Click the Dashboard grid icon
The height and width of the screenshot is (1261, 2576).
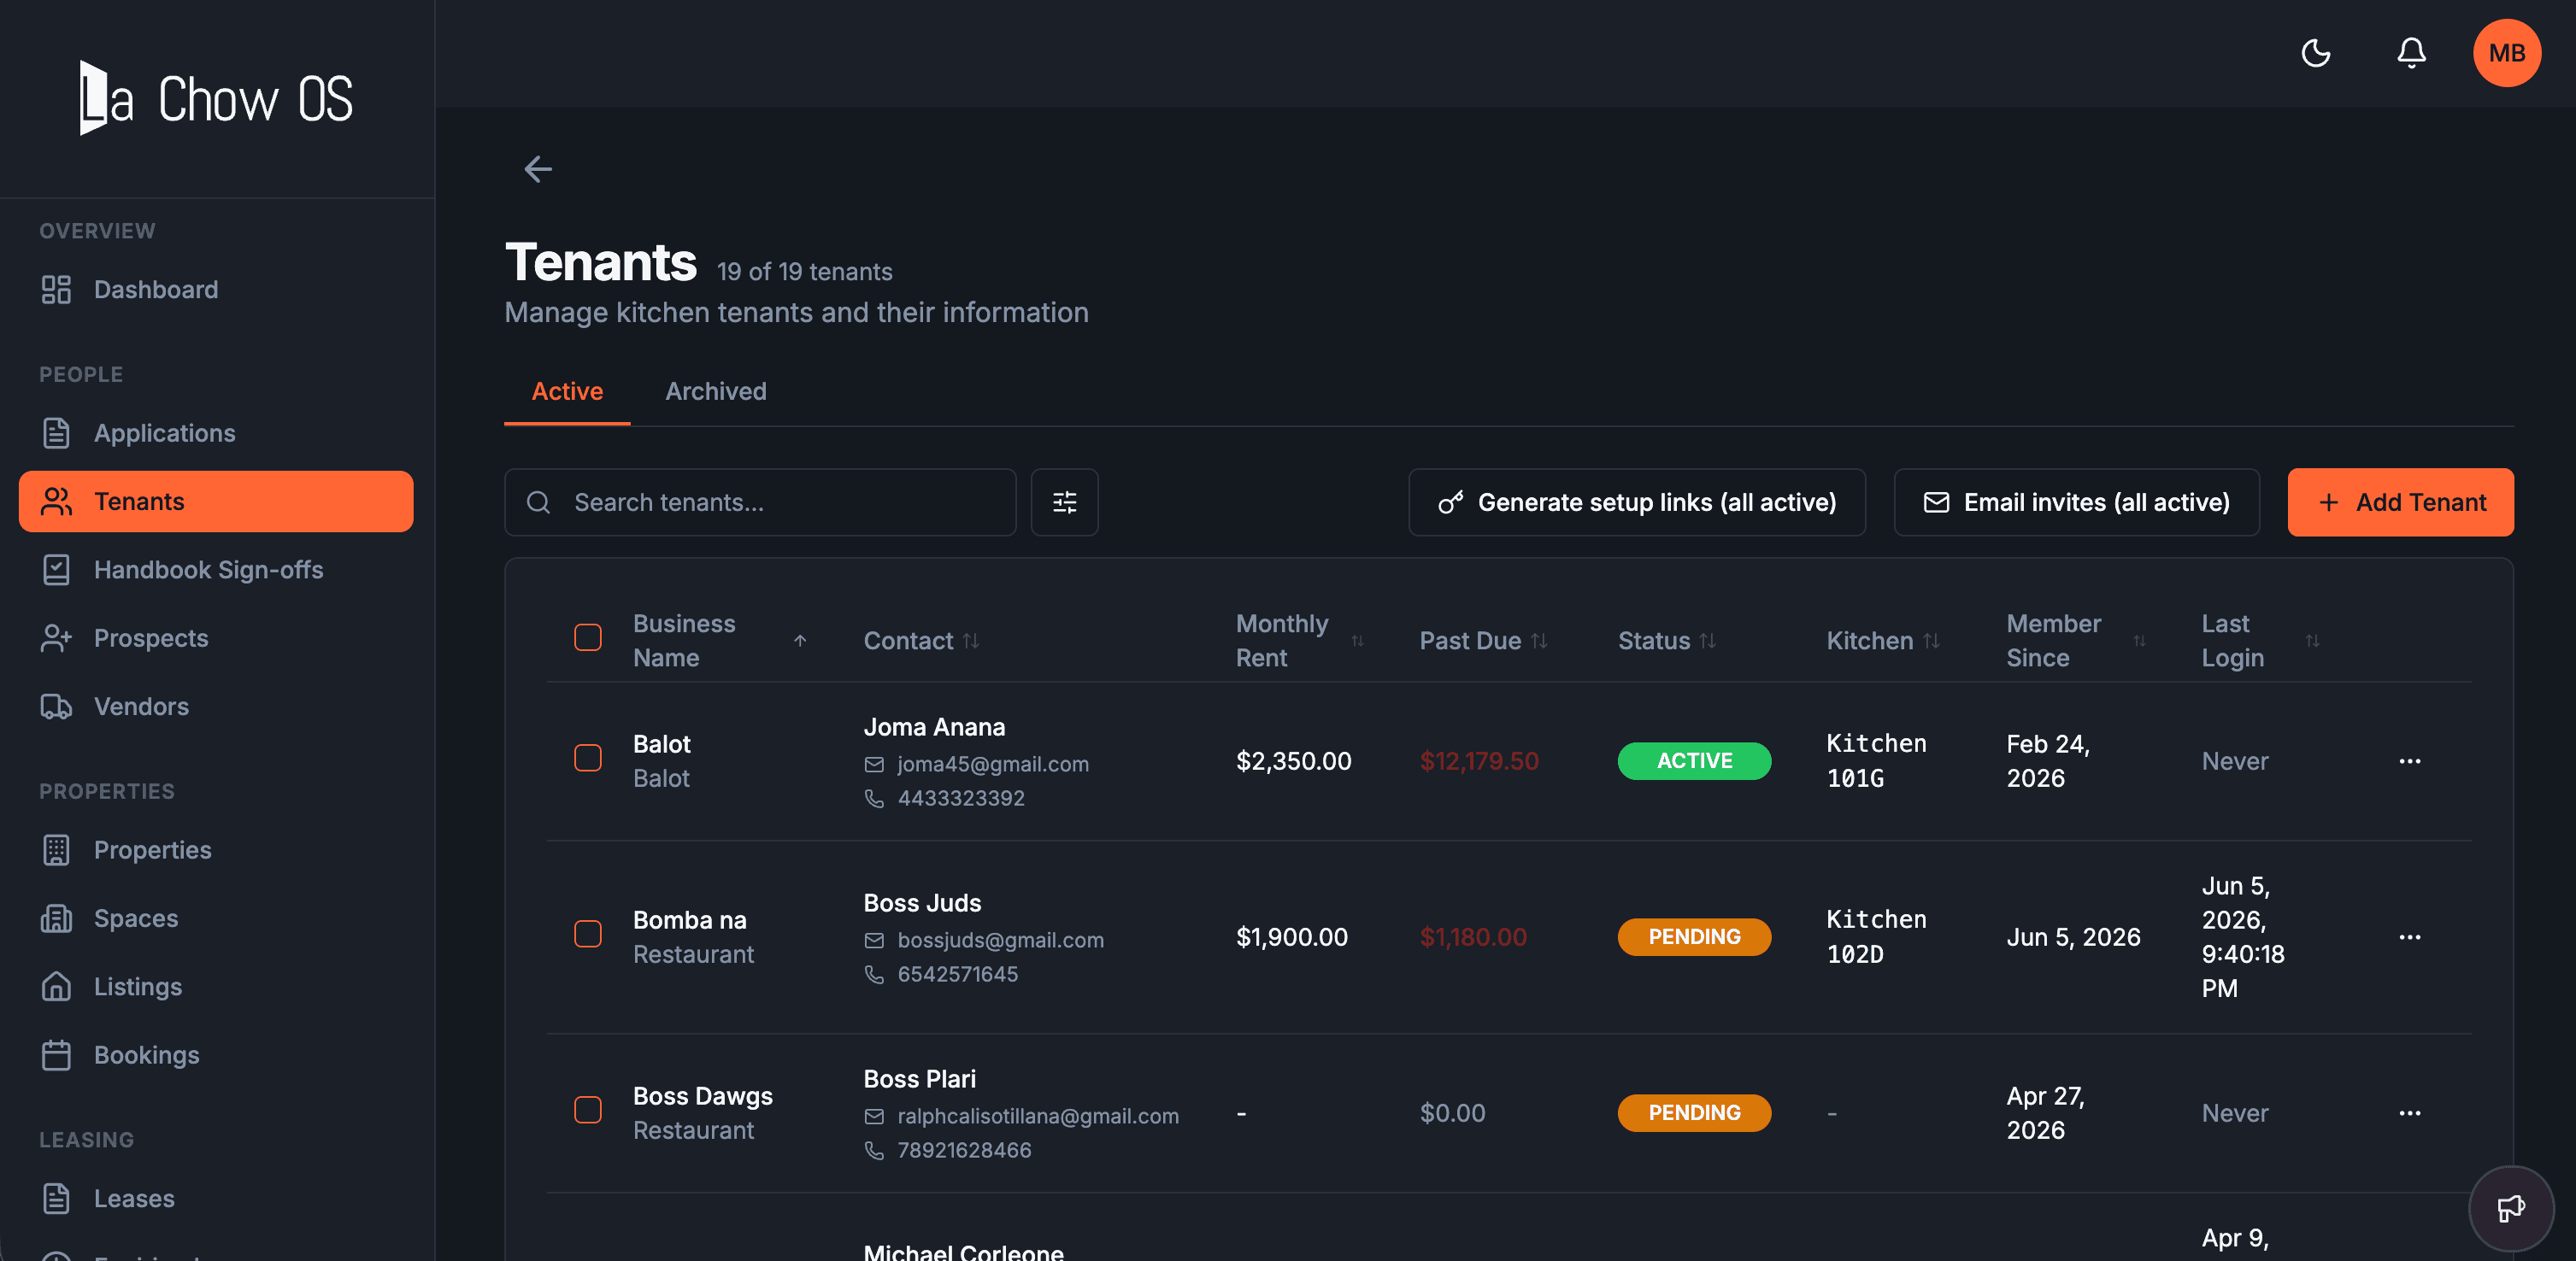click(x=56, y=290)
